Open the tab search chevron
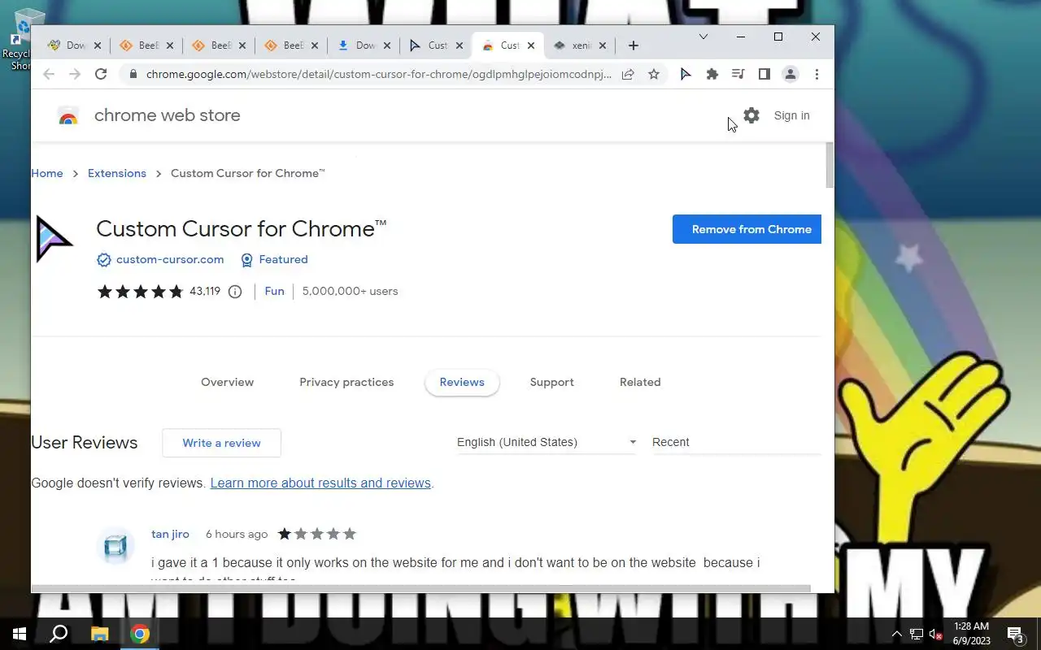Viewport: 1041px width, 650px height. 703,37
